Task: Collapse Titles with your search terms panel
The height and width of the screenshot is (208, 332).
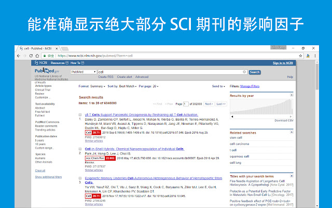Action: click(292, 176)
